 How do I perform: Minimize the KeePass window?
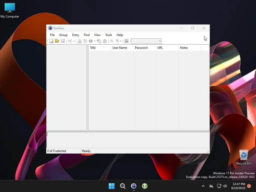pyautogui.click(x=181, y=28)
